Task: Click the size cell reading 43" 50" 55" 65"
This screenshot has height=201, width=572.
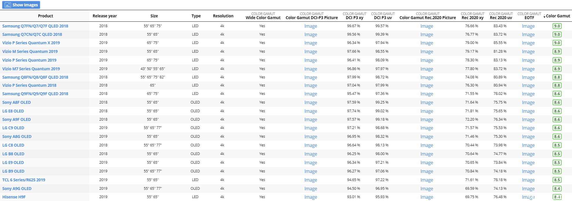Action: 153,69
